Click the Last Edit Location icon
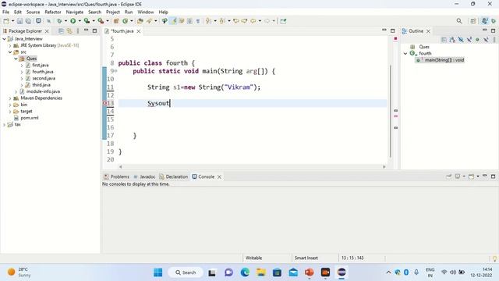499x281 pixels. click(x=236, y=21)
